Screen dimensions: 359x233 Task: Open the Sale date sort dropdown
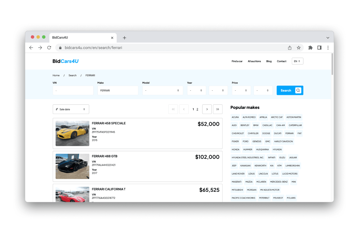71,109
